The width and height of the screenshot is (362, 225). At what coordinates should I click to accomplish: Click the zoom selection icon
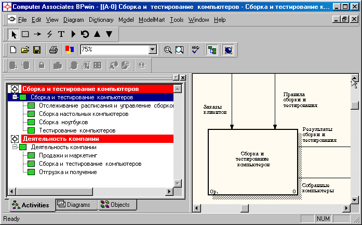179,50
